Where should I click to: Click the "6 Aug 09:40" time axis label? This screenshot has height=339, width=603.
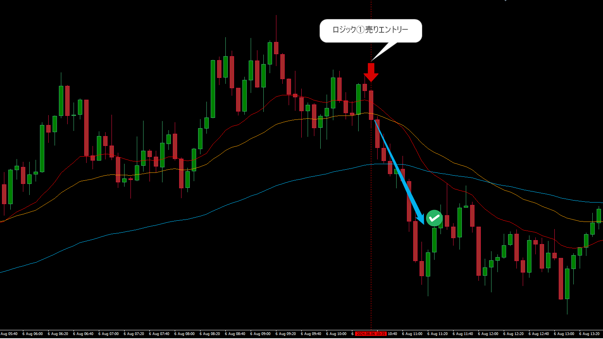311,334
